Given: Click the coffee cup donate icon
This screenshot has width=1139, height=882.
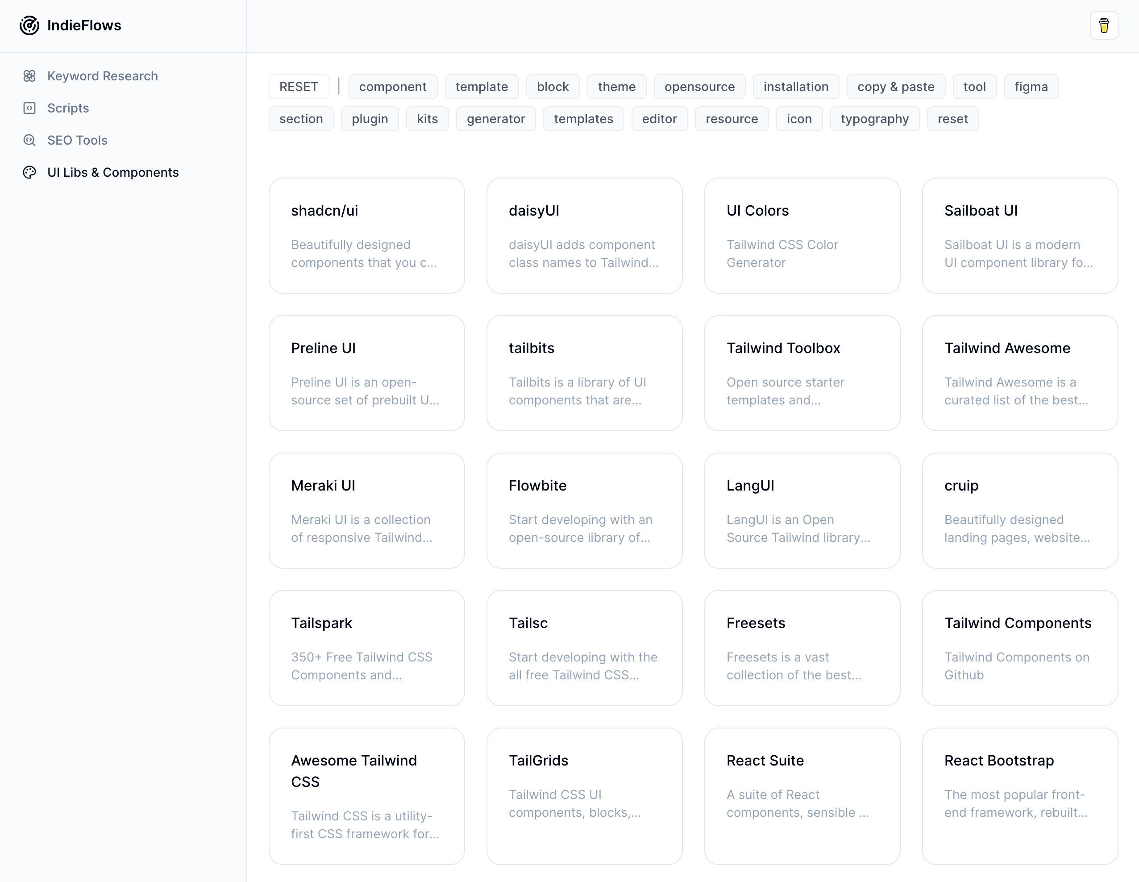Looking at the screenshot, I should 1104,25.
